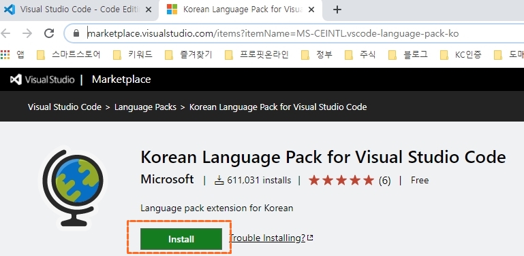Go back in browser history
The image size is (524, 256).
(5, 33)
